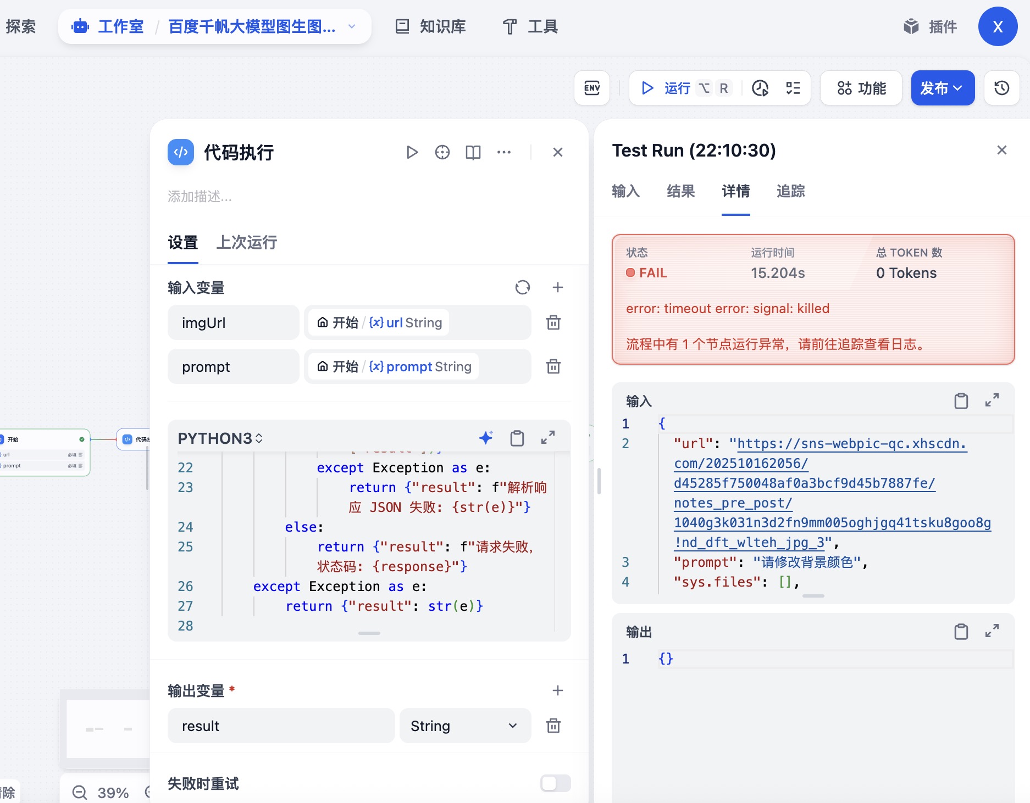The image size is (1030, 803).
Task: Delete the imgUrl input variable
Action: click(x=553, y=322)
